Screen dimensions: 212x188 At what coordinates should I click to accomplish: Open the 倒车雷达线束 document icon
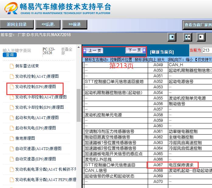pos(12,66)
